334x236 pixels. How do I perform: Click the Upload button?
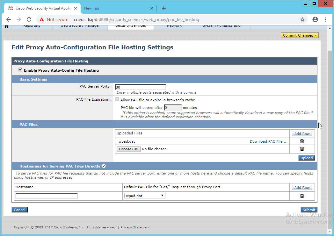click(307, 158)
